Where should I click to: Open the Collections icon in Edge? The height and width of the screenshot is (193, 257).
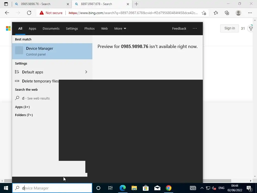pos(227,13)
